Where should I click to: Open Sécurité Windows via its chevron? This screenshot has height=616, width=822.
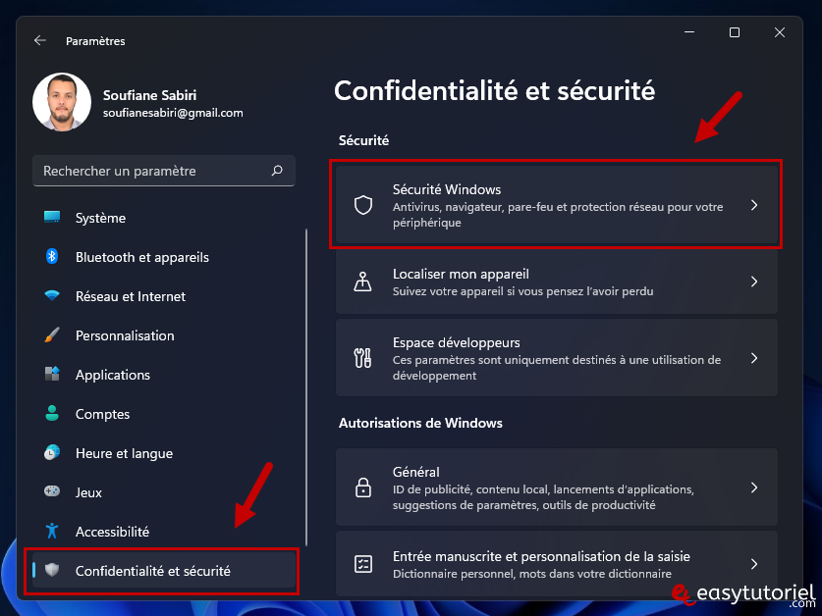coord(754,205)
